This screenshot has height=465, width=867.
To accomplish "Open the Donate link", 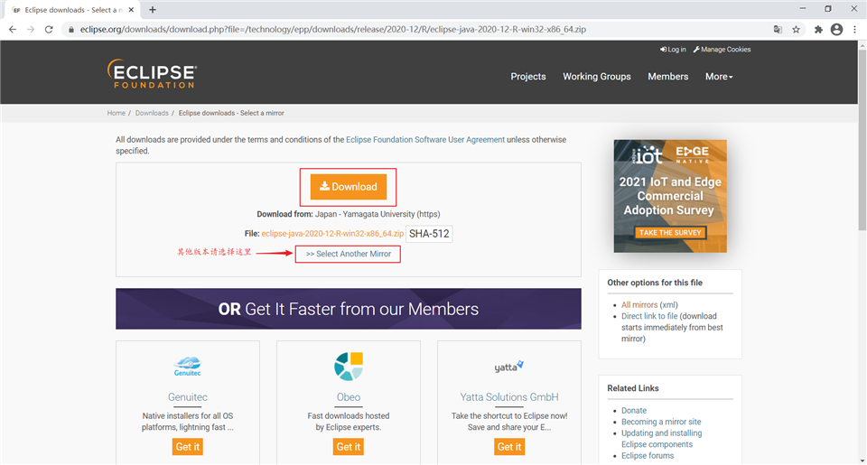I will pos(634,410).
